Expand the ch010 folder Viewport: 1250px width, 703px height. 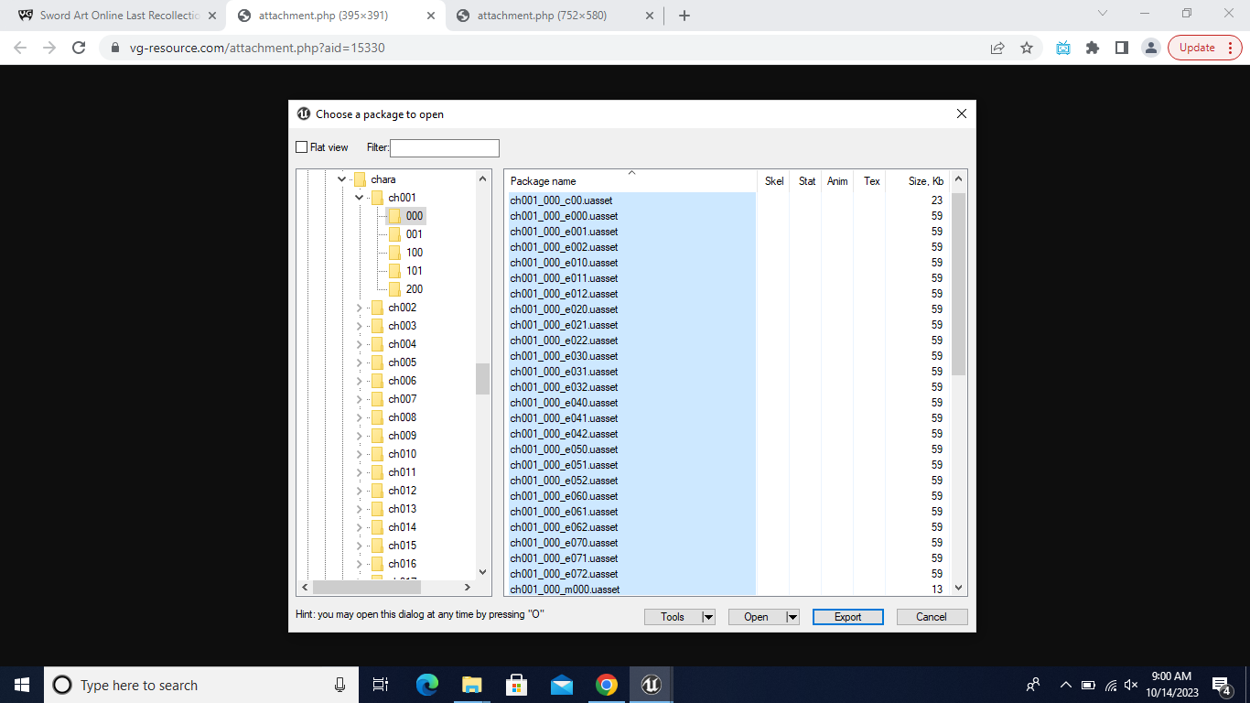(359, 454)
